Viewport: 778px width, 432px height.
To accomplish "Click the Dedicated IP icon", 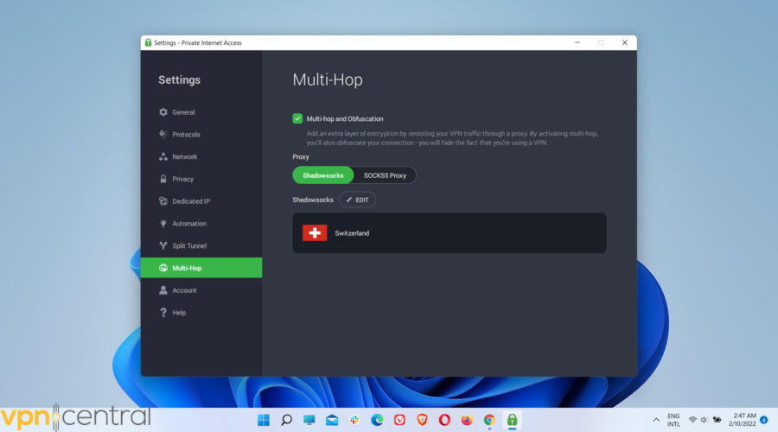I will [163, 201].
